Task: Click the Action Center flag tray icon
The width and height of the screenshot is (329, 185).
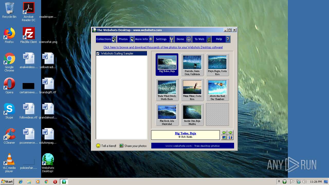Action: (292, 182)
